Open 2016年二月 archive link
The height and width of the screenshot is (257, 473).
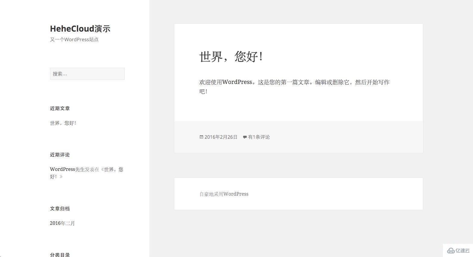[62, 223]
